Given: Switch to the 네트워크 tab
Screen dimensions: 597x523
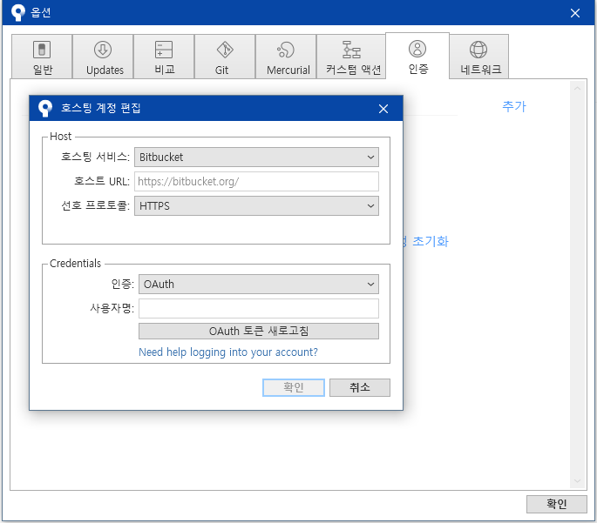Looking at the screenshot, I should point(478,57).
